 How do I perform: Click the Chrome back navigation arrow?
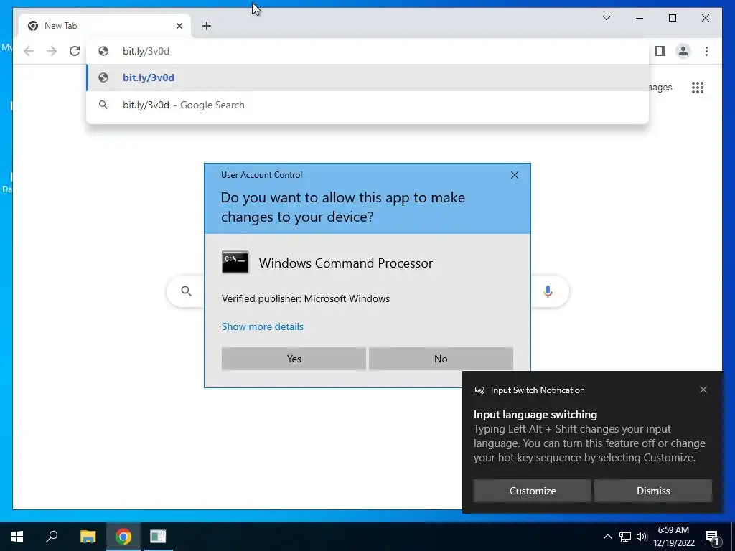29,51
